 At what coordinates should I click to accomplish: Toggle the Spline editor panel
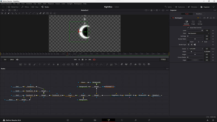168,7
